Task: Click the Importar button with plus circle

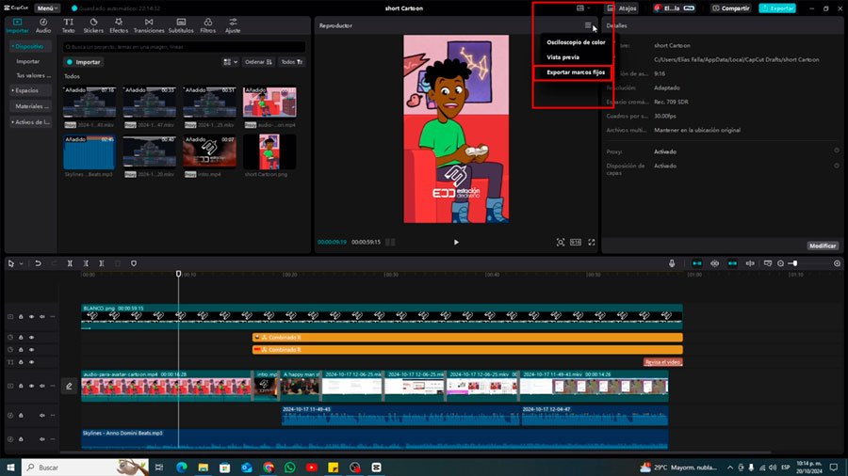Action: 83,62
